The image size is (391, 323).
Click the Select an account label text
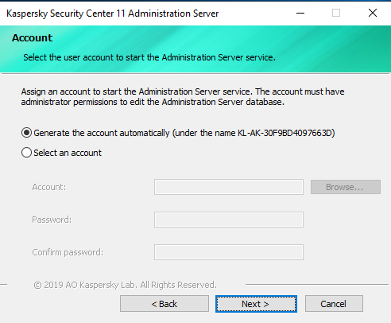68,153
